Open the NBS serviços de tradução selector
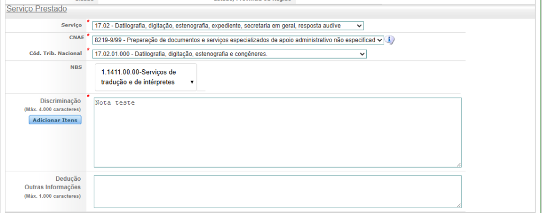Image resolution: width=542 pixels, height=213 pixels. pos(145,77)
